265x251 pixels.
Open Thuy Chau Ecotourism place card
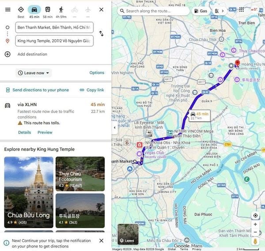(x=80, y=174)
